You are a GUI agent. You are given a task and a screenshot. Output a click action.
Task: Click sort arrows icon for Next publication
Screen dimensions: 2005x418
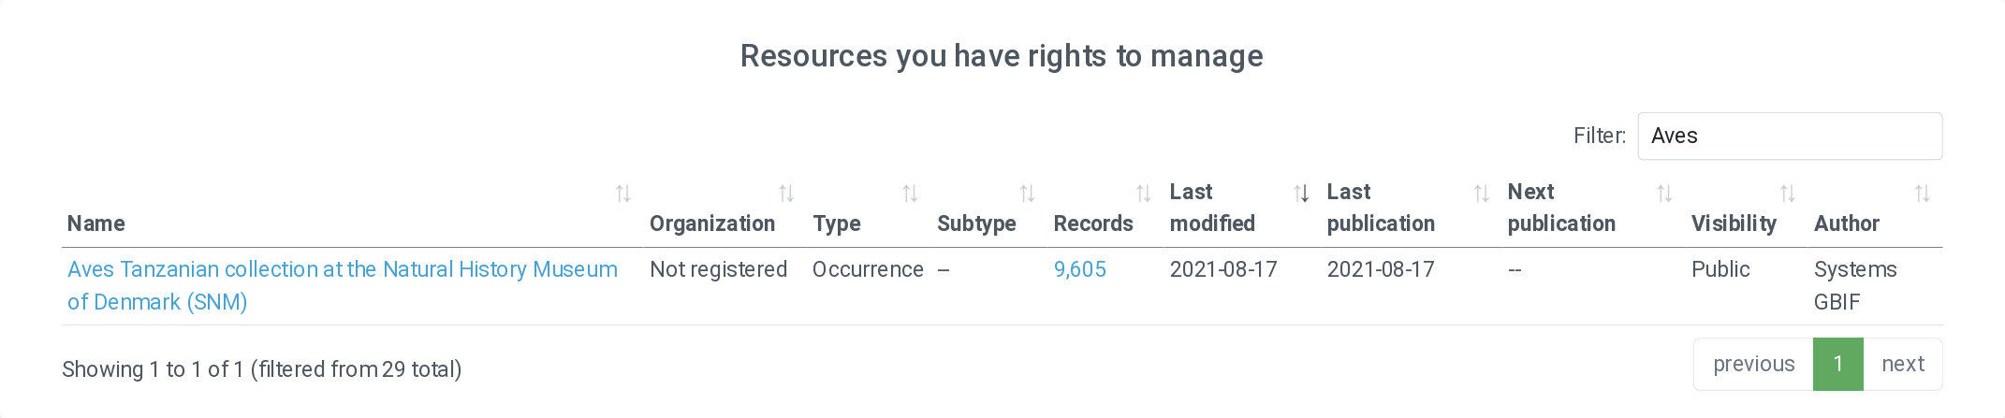point(1664,194)
